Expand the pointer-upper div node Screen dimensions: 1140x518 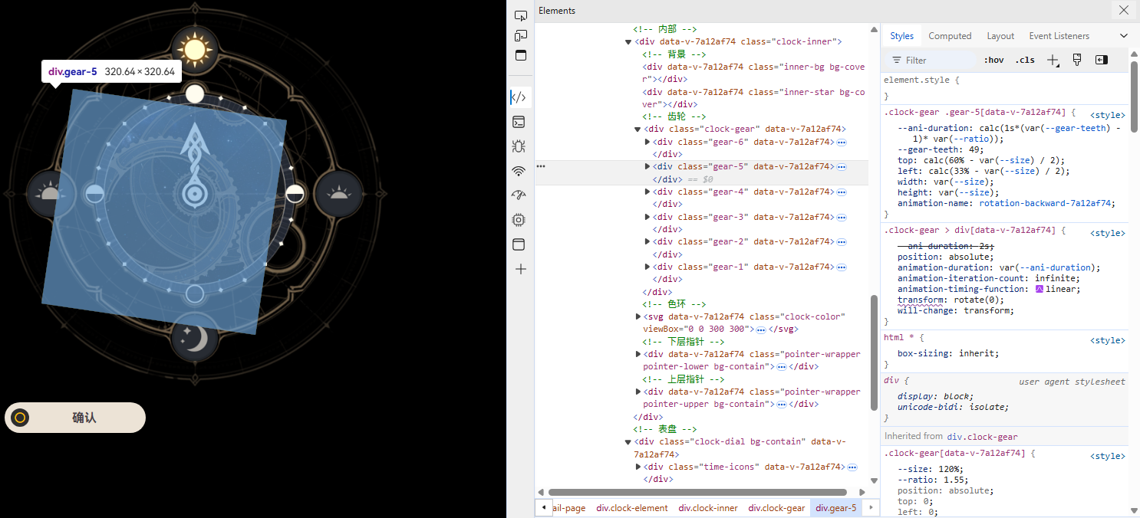point(638,392)
